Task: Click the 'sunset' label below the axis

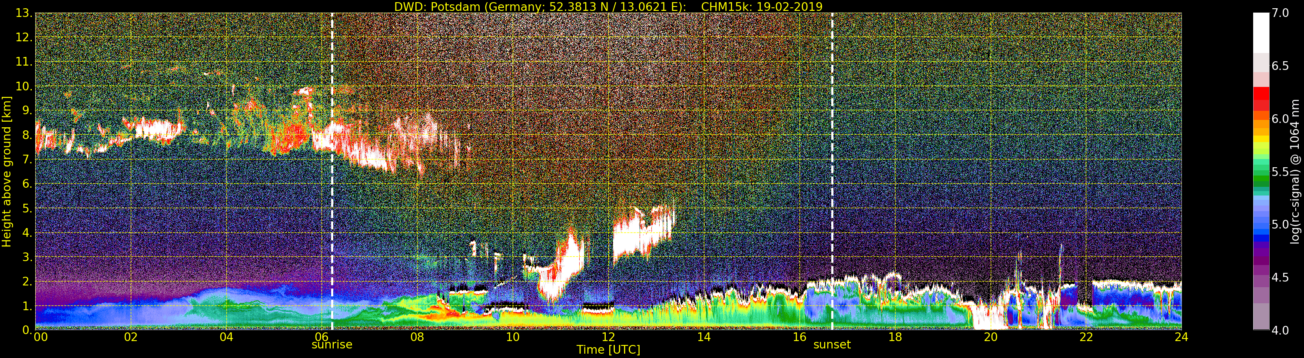Action: pos(832,345)
